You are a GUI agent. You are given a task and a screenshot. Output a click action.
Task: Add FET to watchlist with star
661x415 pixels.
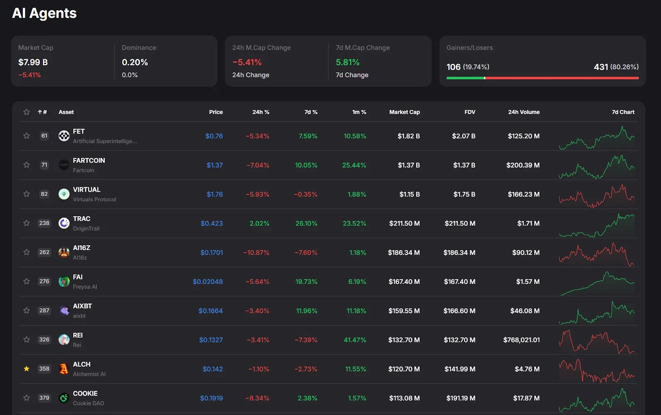coord(26,136)
